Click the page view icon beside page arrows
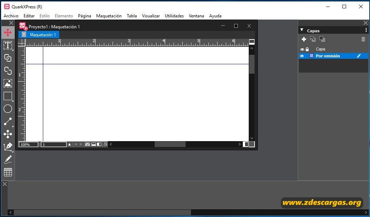This screenshot has width=370, height=217. click(x=87, y=144)
